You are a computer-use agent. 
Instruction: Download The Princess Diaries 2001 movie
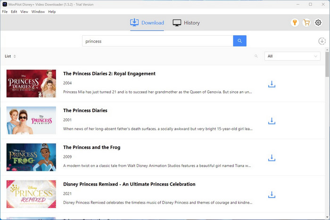tap(272, 121)
